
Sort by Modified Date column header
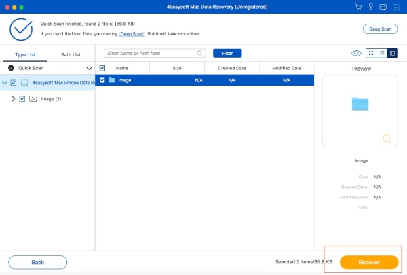286,68
